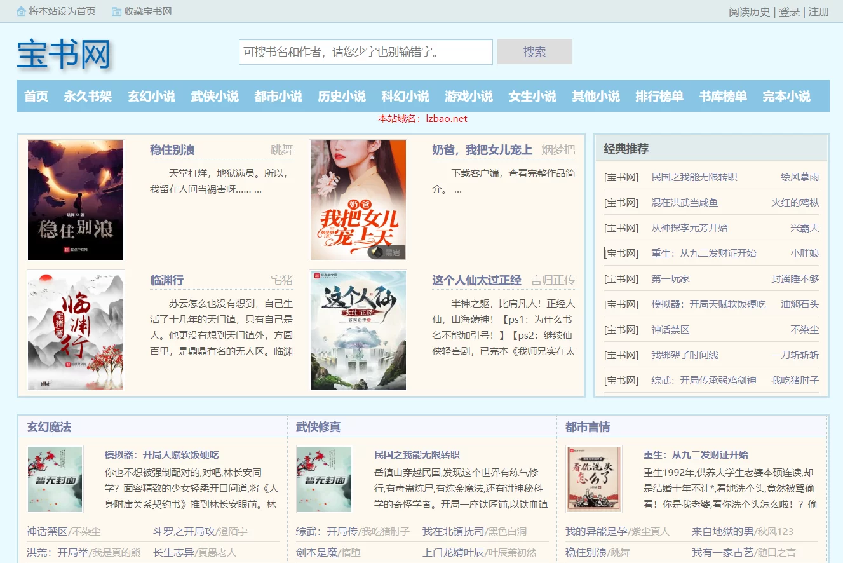
Task: Click the 第一玩家 recommendation link
Action: point(670,279)
